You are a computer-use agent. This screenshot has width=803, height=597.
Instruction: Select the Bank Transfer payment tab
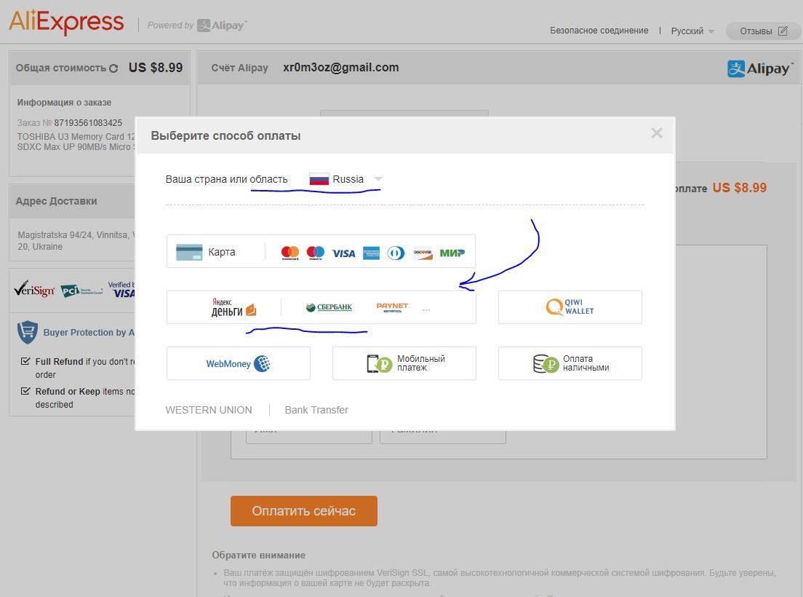[316, 410]
